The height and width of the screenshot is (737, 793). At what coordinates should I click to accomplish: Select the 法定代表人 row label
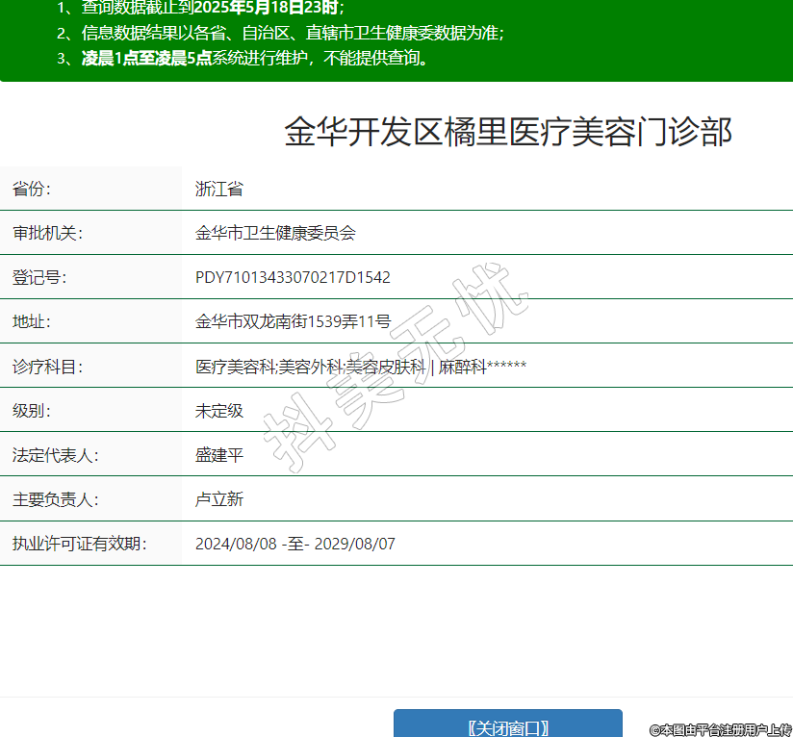[x=55, y=455]
